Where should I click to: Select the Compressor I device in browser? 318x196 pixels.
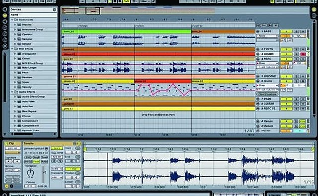(x=30, y=121)
